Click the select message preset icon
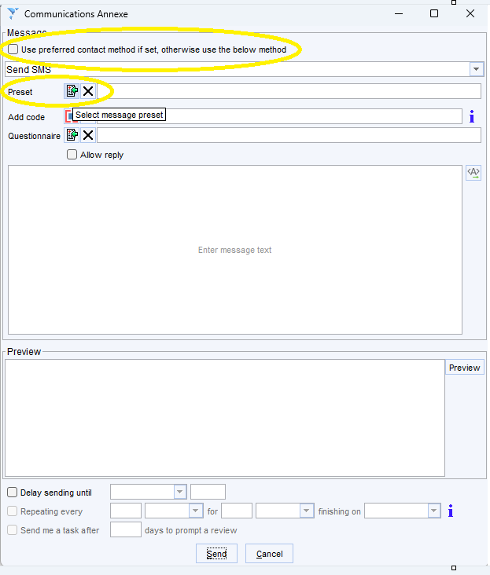 [x=72, y=91]
